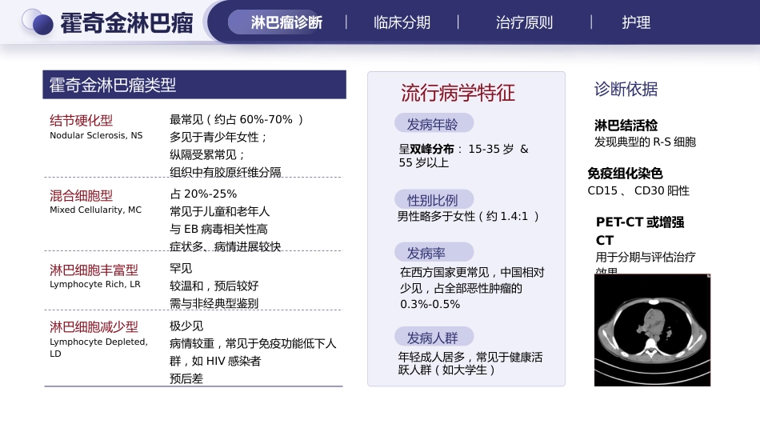Image resolution: width=760 pixels, height=428 pixels.
Task: Click the word 极少见
Action: (x=186, y=326)
